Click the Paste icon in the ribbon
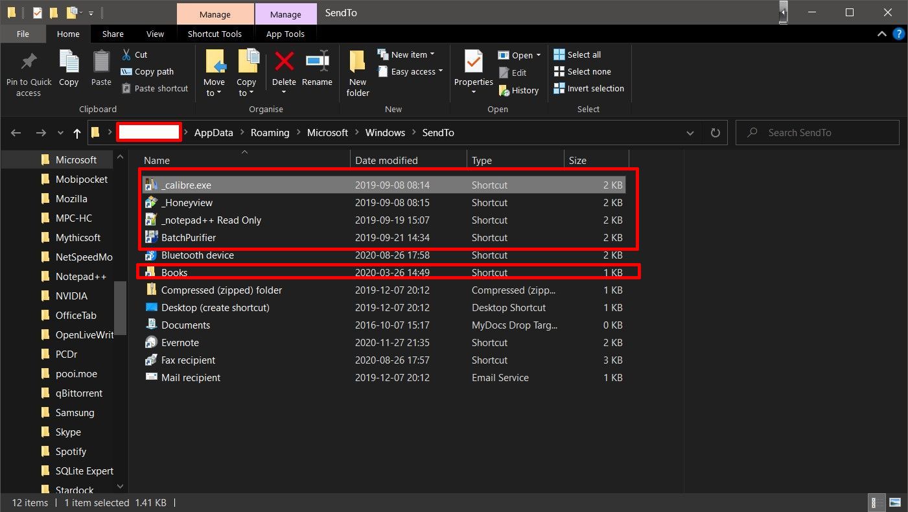 pyautogui.click(x=101, y=62)
